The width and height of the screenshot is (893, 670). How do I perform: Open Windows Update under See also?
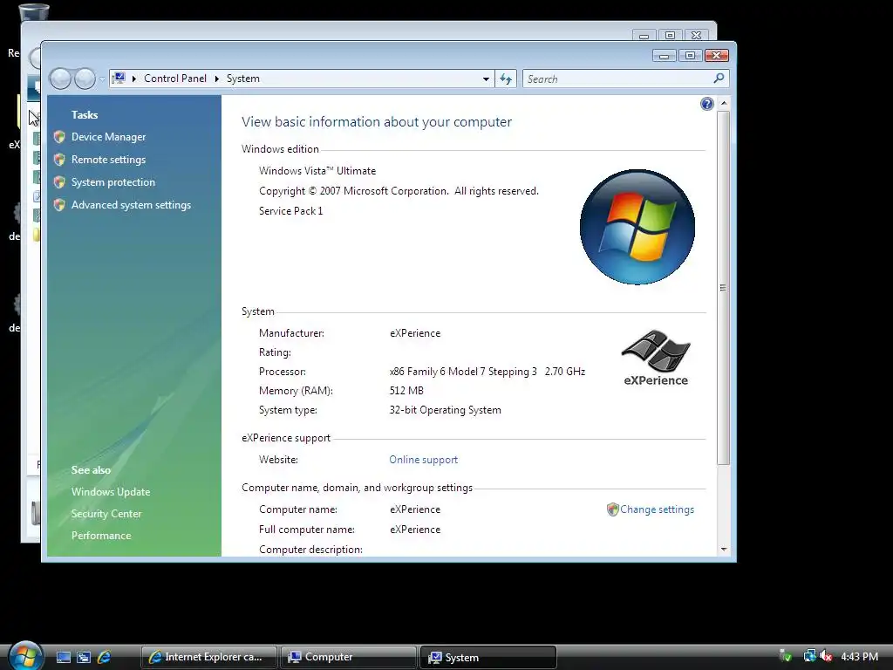coord(111,492)
